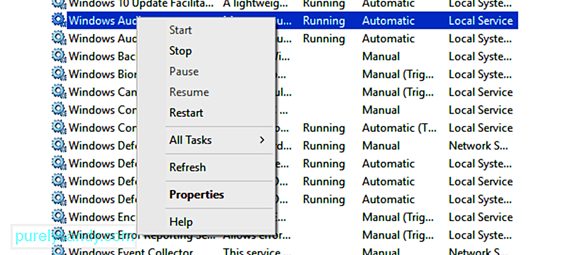The width and height of the screenshot is (570, 255).
Task: Select the Windows Error Reporting Se... service name
Action: 142,235
